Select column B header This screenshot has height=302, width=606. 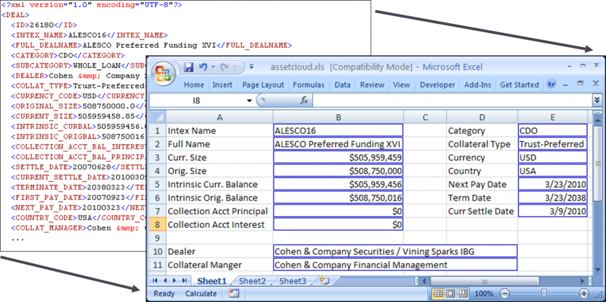point(338,117)
